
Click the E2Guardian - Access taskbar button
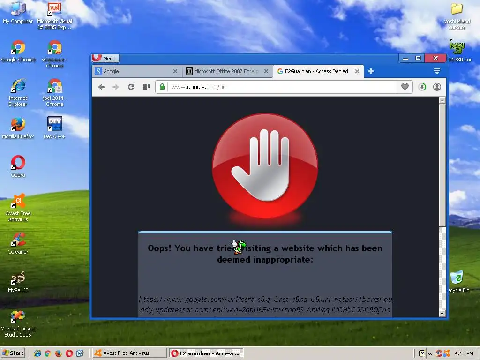[206, 353]
